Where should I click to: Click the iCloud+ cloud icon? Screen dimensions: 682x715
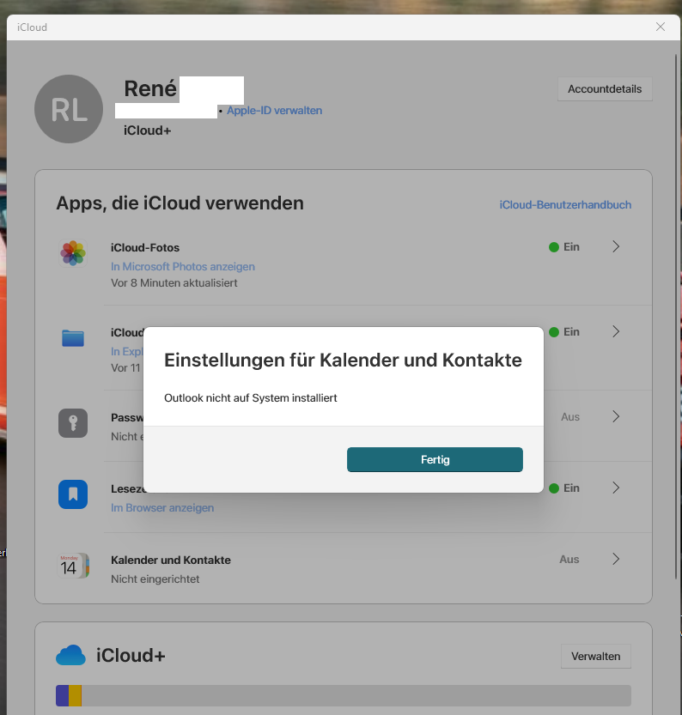click(70, 655)
